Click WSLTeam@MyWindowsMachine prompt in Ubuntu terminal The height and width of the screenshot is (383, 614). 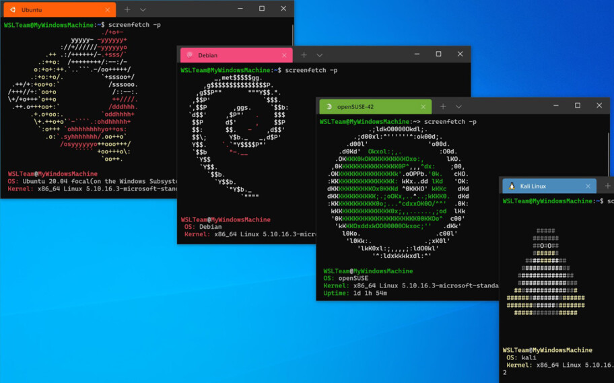coord(48,25)
